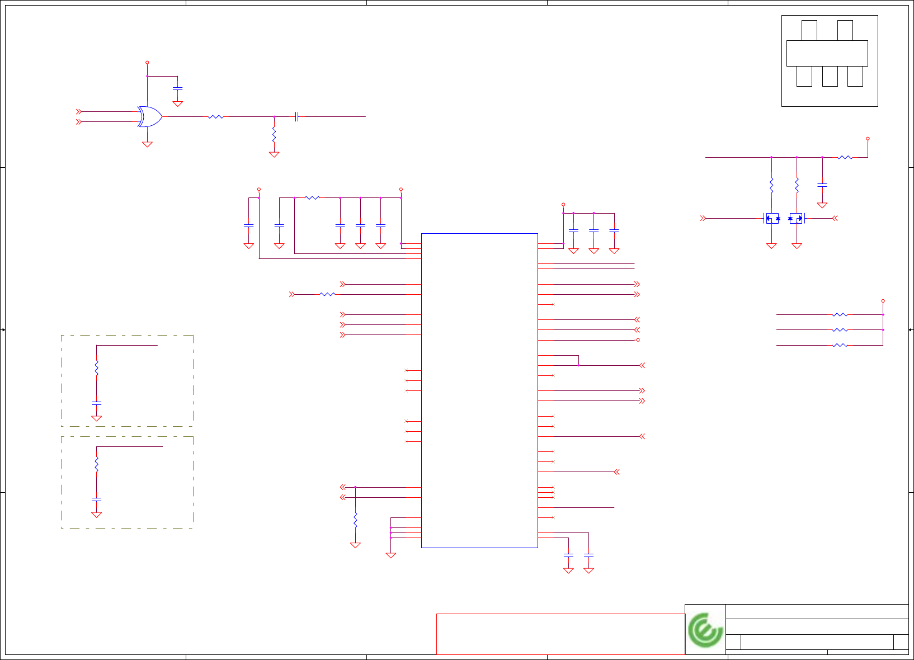Select the resistor above the left MOSFET
The width and height of the screenshot is (914, 660).
click(x=771, y=185)
